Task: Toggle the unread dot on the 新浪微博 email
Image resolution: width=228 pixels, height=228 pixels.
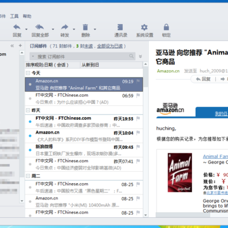Action: (x=30, y=150)
